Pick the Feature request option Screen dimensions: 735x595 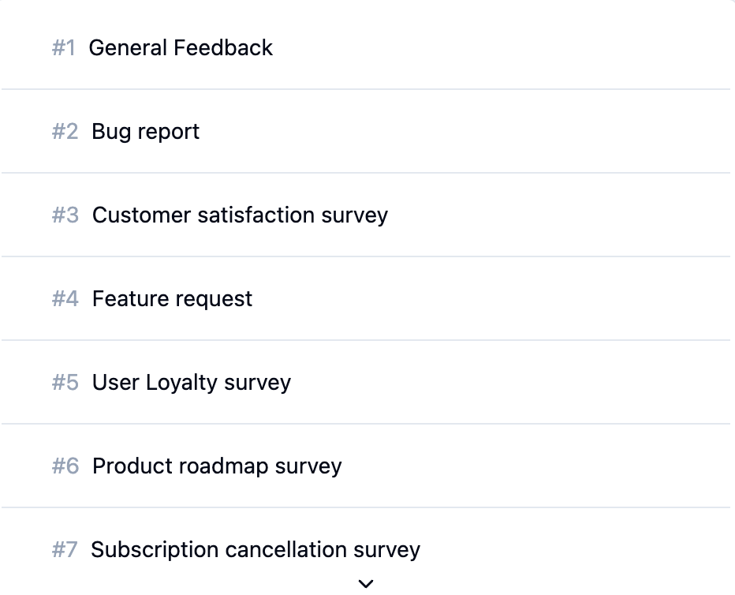click(x=172, y=299)
